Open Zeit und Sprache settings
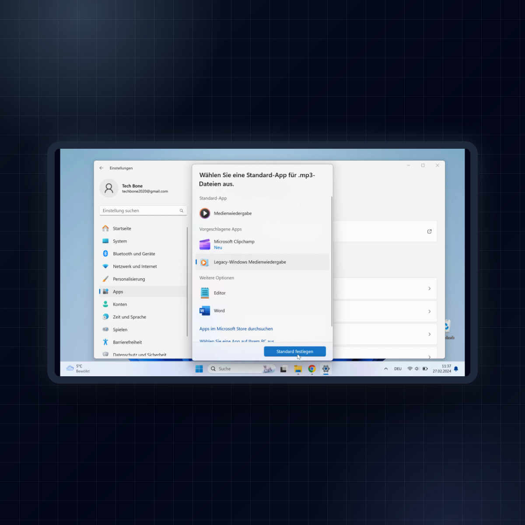Viewport: 525px width, 525px height. (x=143, y=317)
